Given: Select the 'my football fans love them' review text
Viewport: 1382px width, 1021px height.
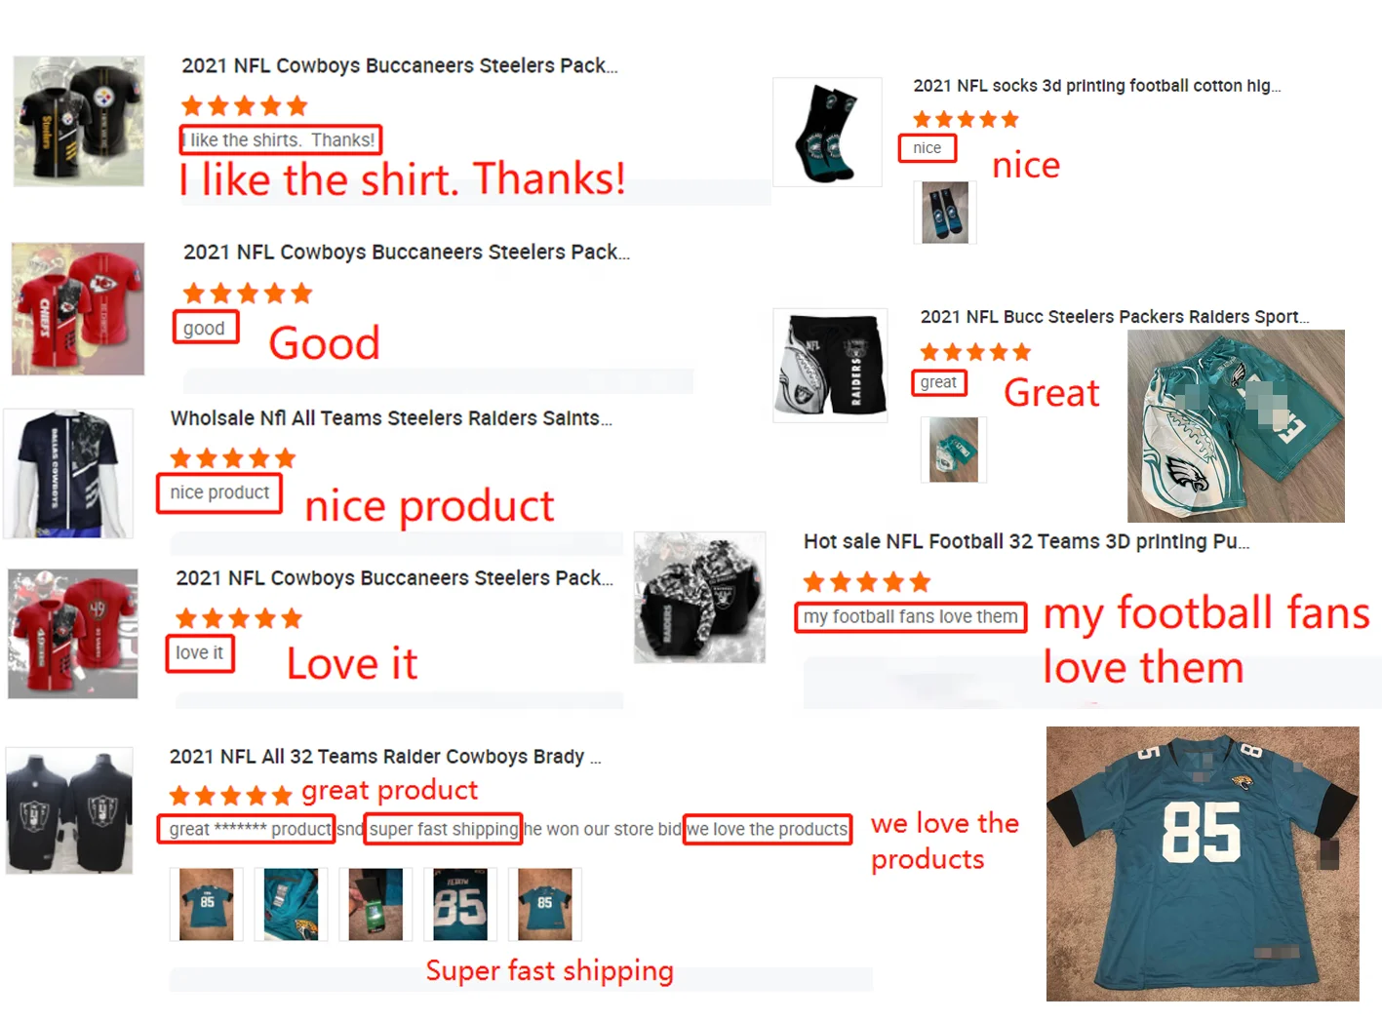Looking at the screenshot, I should [x=910, y=617].
